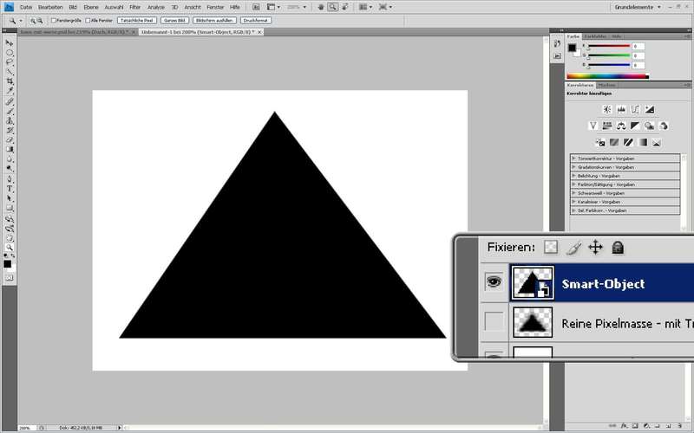Screen dimensions: 694x433
Task: Click the Brightness/Contrast adjustment icon
Action: point(606,109)
